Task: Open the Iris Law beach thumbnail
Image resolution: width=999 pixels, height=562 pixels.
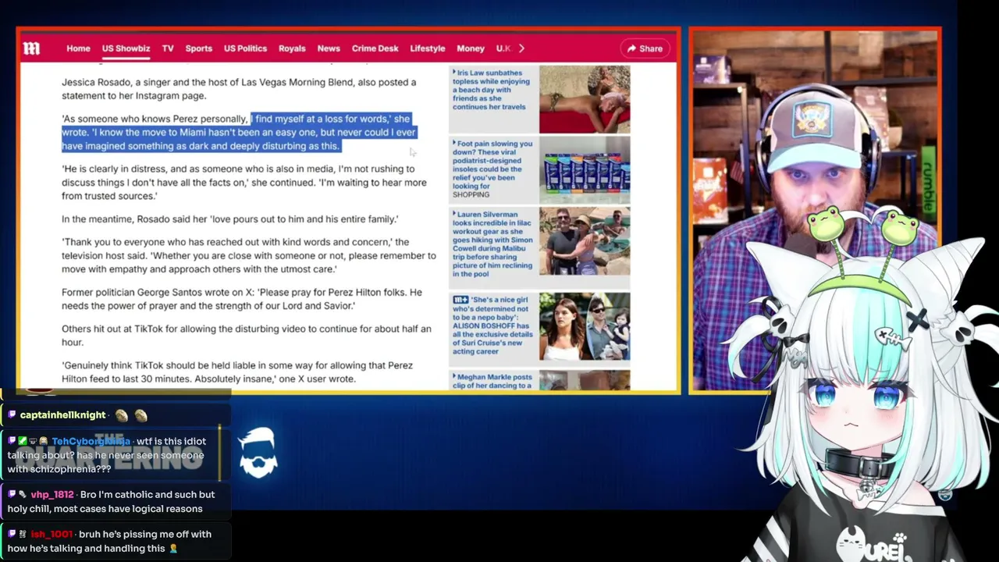Action: 585,99
